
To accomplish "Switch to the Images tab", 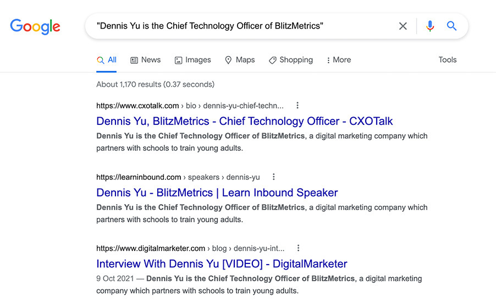I will click(x=192, y=60).
